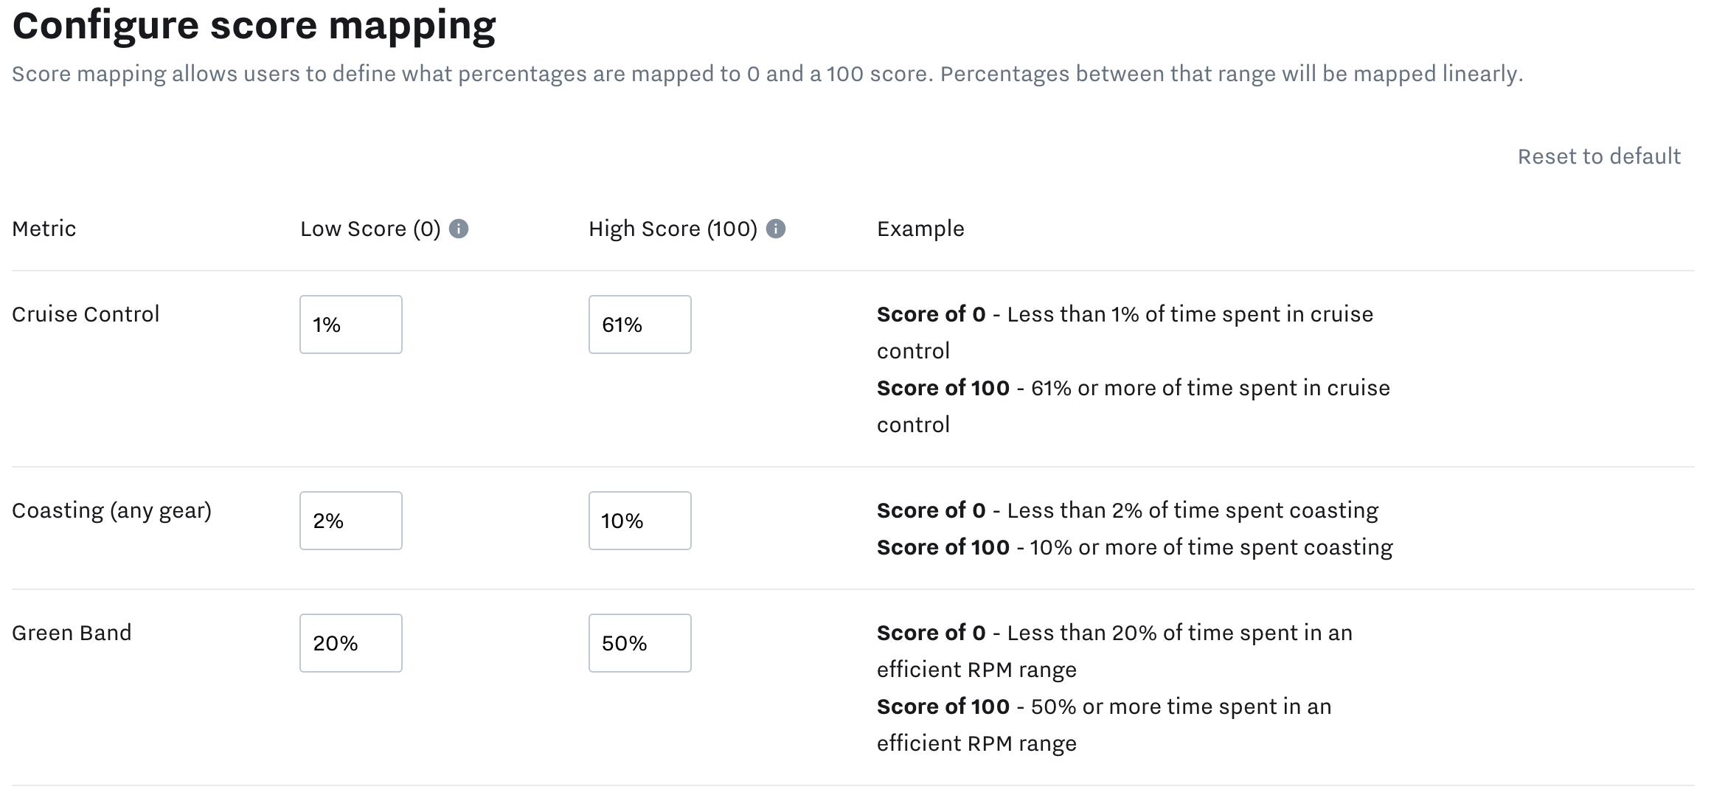Click the Low Score (0) info icon
Image resolution: width=1711 pixels, height=795 pixels.
459,229
